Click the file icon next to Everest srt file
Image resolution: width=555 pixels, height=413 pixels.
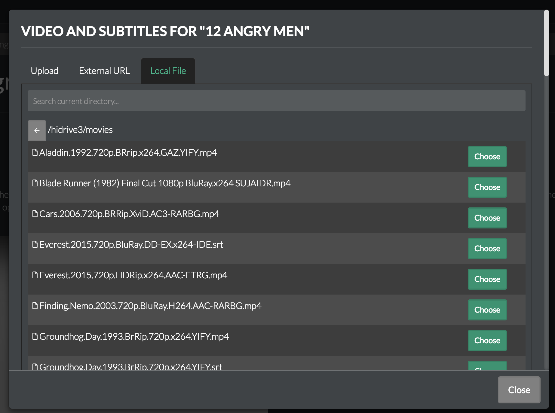tap(35, 244)
